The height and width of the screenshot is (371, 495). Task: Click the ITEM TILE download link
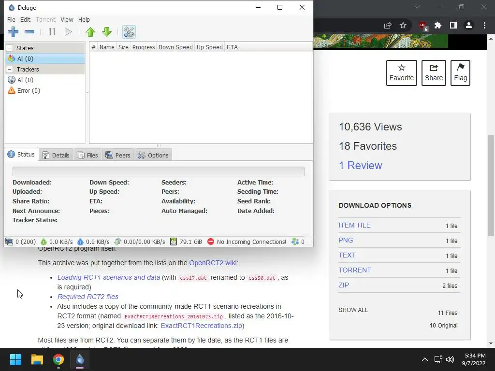coord(354,225)
